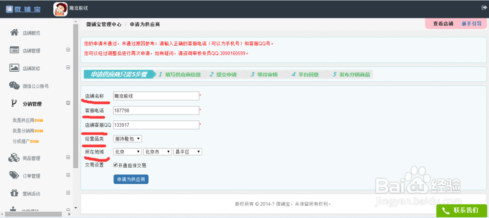Click the 微铺宝 logo
489x218 pixels.
(x=23, y=9)
